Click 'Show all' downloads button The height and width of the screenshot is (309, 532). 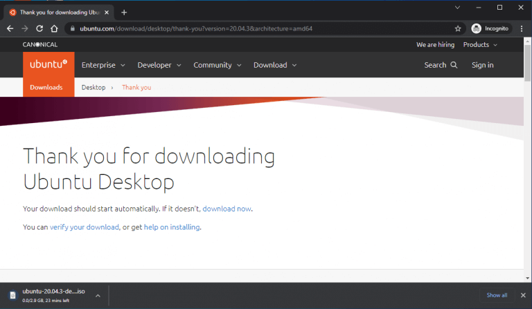(497, 295)
